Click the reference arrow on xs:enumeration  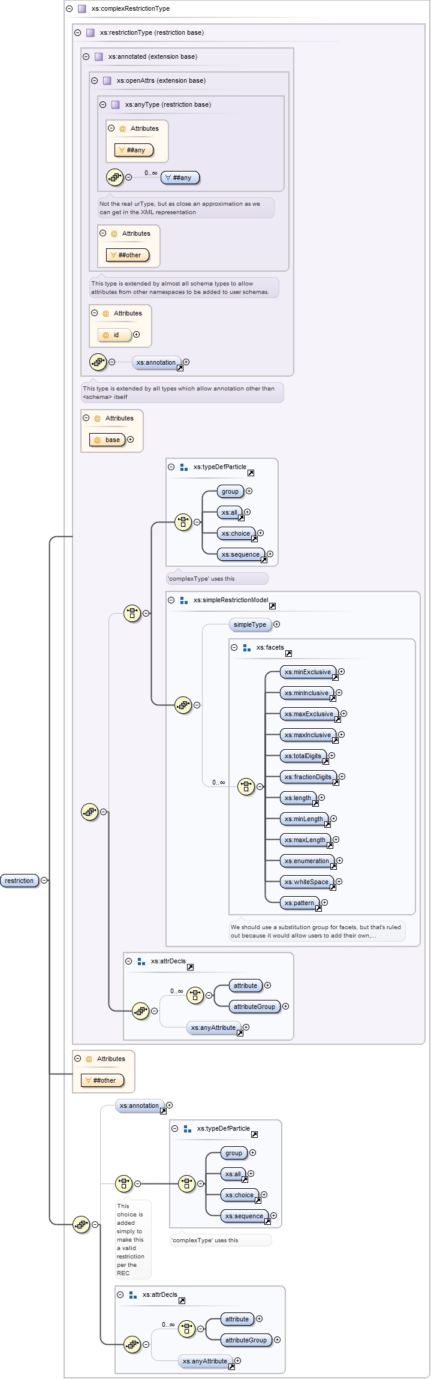coord(333,867)
